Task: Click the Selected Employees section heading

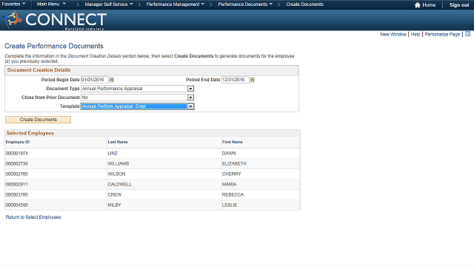Action: [x=30, y=133]
